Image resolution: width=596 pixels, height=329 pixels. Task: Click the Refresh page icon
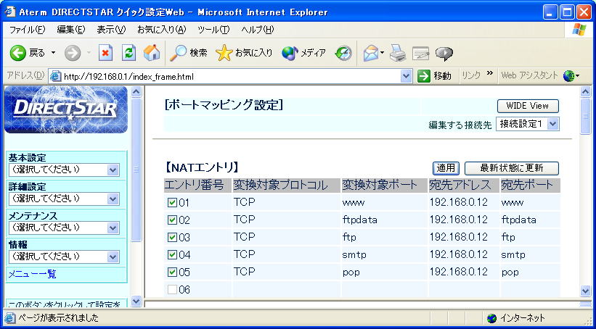click(128, 53)
